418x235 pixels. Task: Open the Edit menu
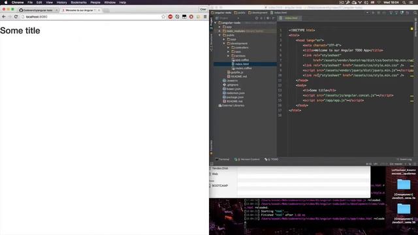(39, 3)
